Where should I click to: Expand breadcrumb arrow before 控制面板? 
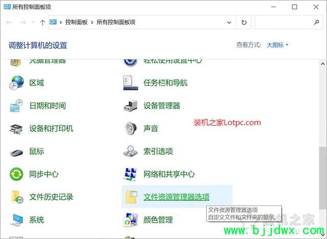click(x=61, y=22)
